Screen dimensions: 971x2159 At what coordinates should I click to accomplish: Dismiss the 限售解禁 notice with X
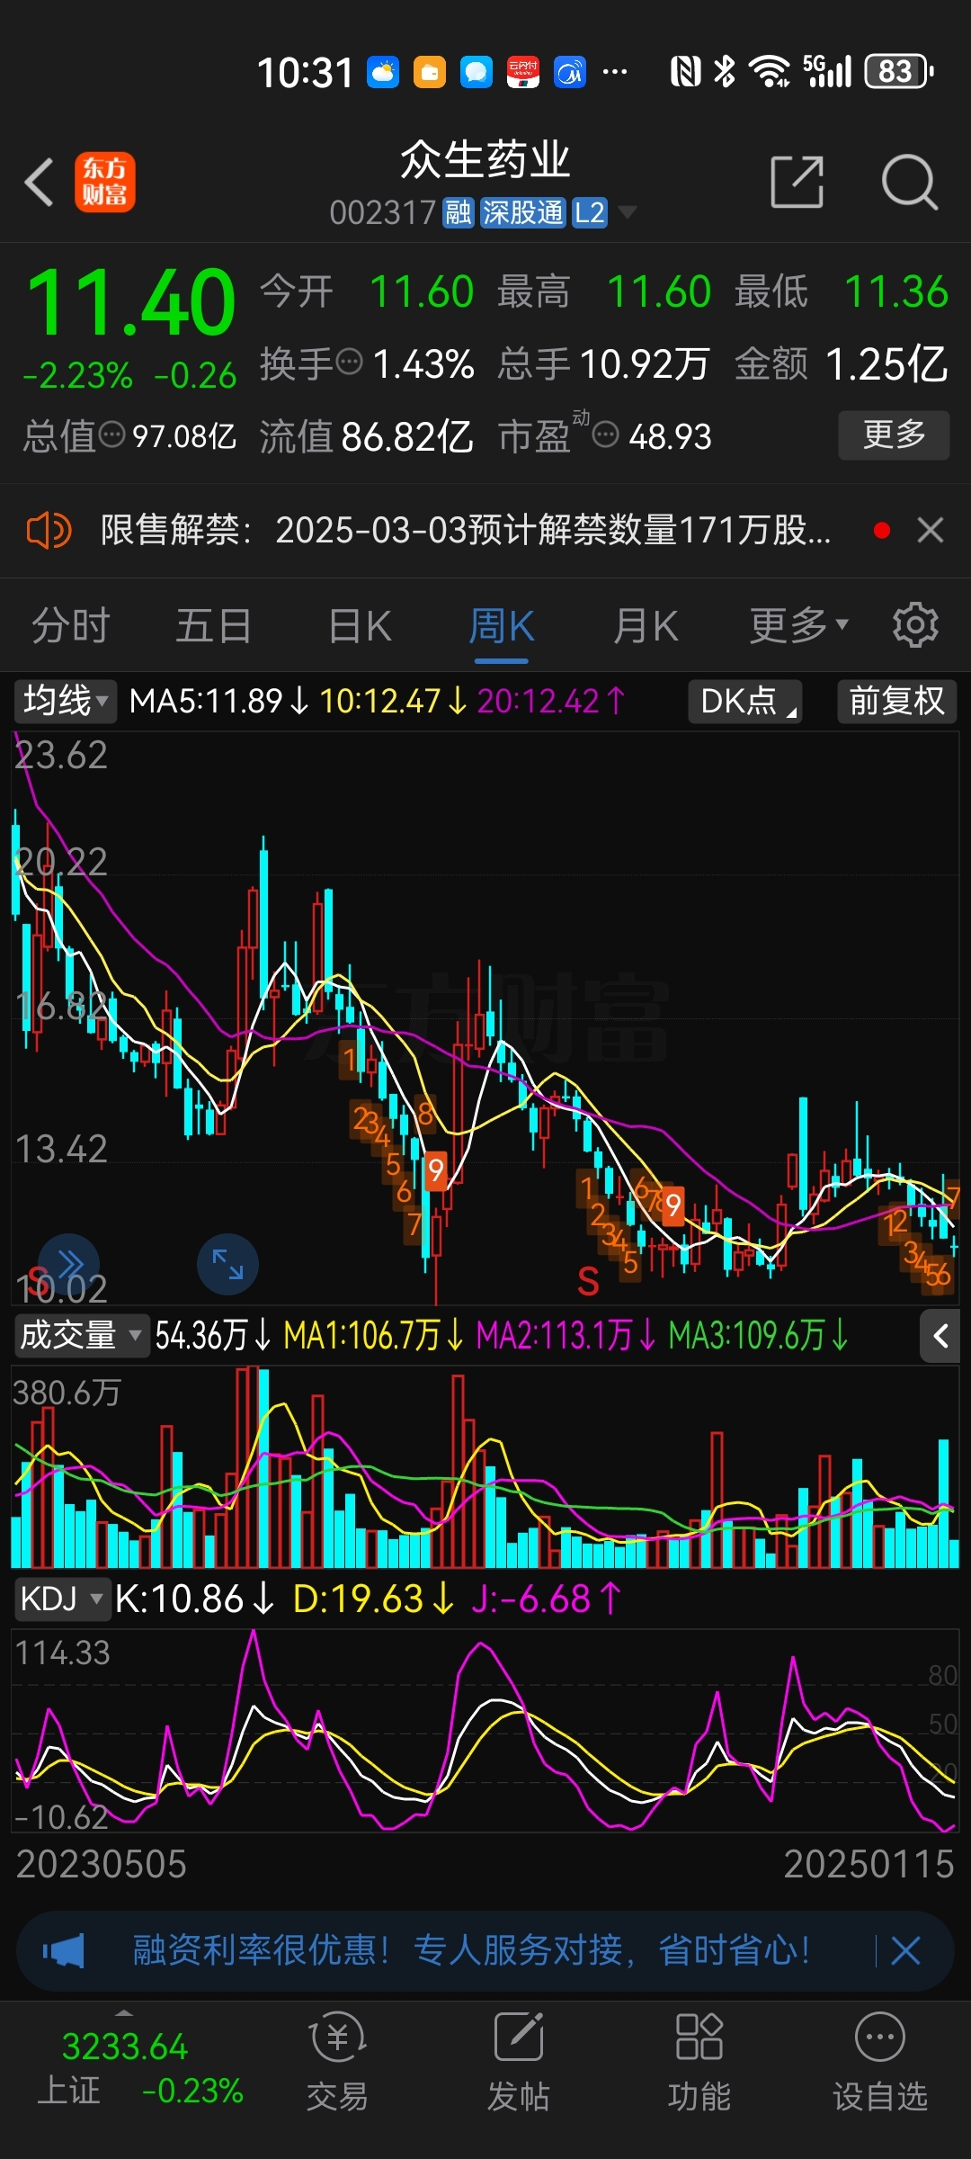(x=931, y=530)
